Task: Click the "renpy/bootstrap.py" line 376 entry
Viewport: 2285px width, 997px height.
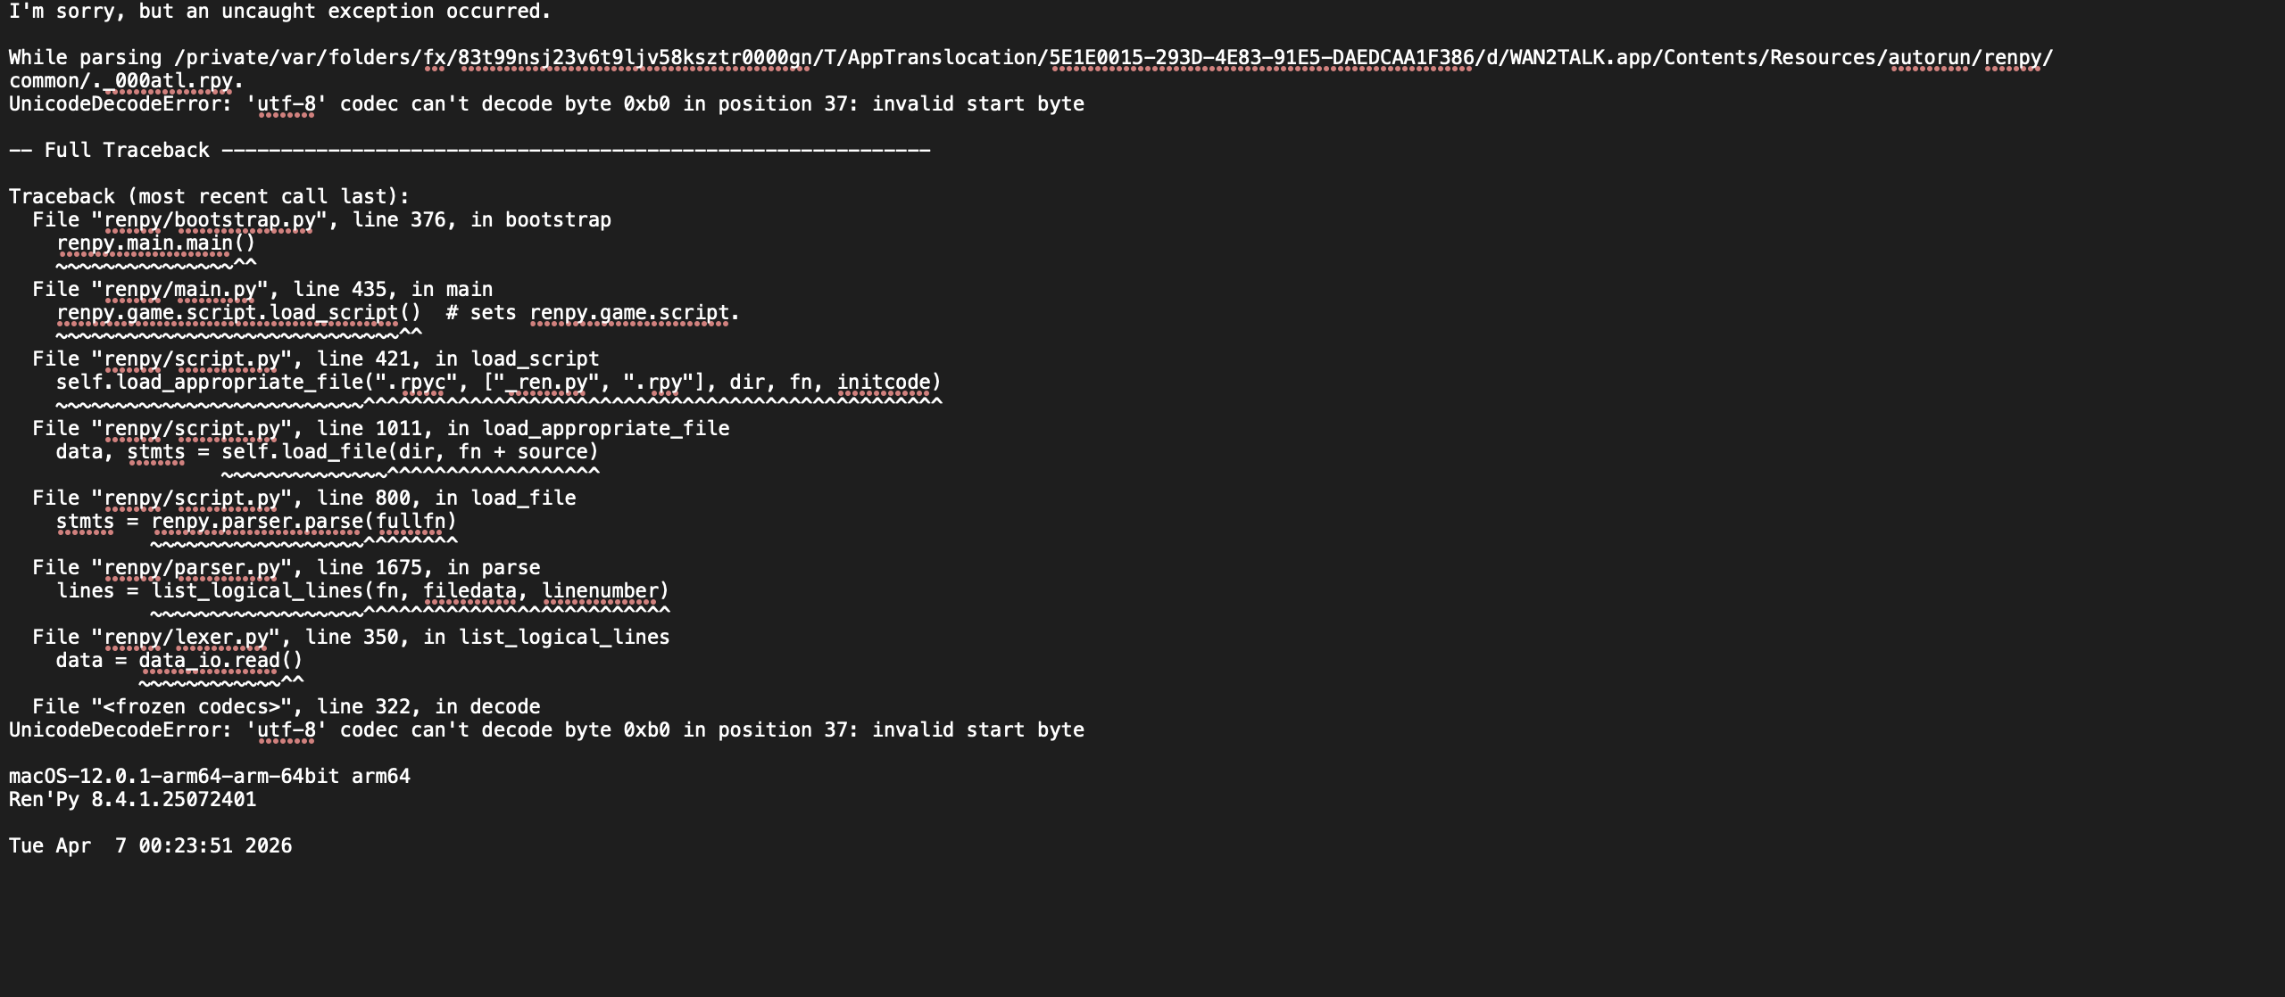Action: pos(321,220)
